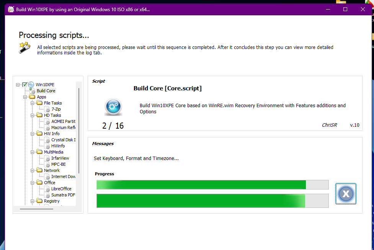Cancel the build with the X button

click(346, 194)
